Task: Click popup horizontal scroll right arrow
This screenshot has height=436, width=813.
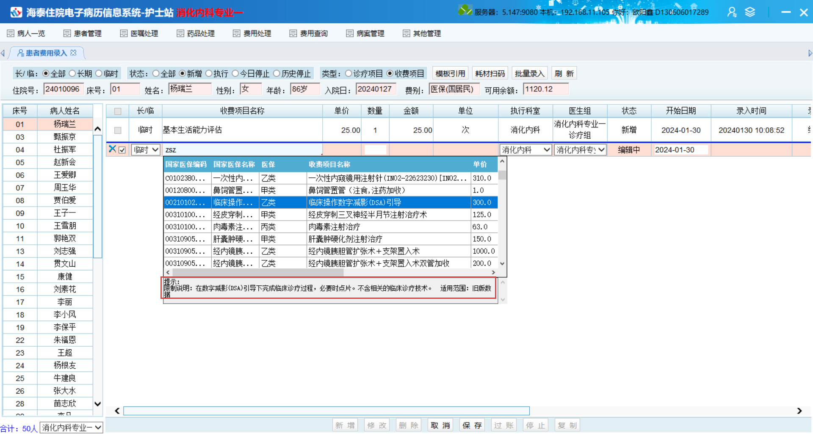Action: (493, 272)
